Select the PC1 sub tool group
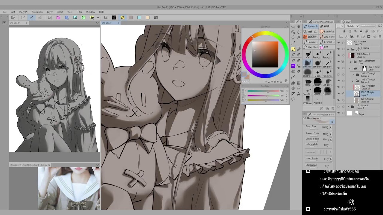Screen dimensions: 383x215 pyautogui.click(x=327, y=47)
